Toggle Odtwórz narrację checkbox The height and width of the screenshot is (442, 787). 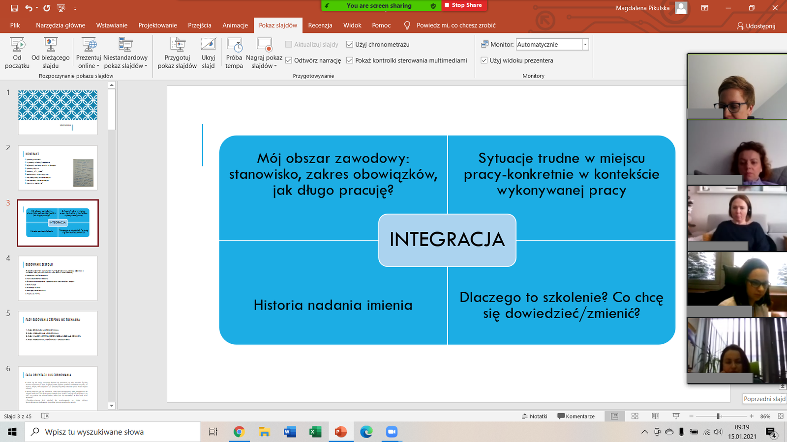point(289,60)
